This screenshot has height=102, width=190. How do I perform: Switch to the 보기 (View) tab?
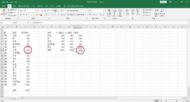point(52,6)
